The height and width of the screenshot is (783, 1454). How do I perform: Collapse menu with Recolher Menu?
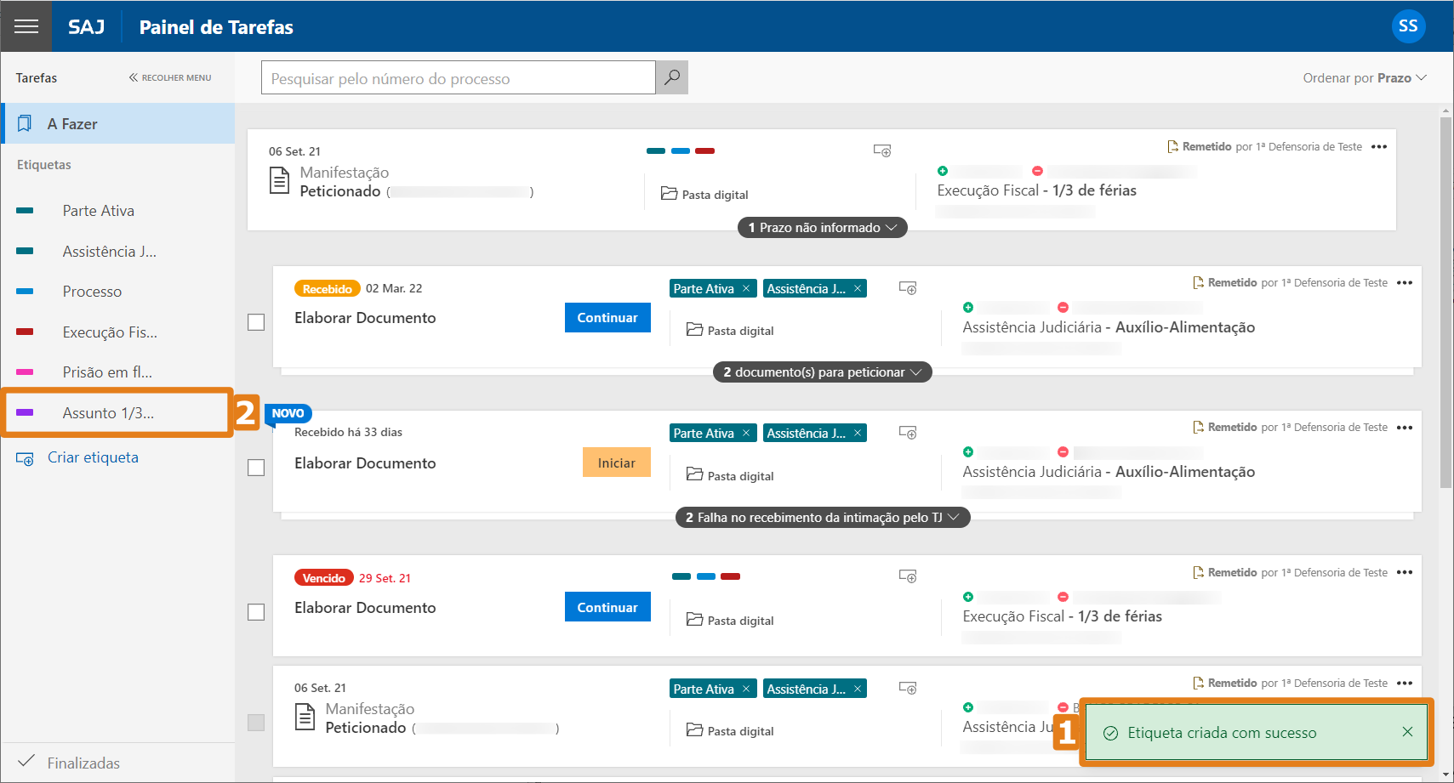[x=170, y=77]
